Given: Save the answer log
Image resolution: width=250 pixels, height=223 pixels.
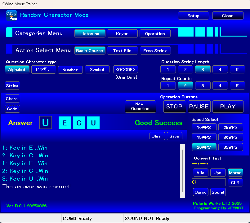Looking at the screenshot, I should click(x=174, y=136).
